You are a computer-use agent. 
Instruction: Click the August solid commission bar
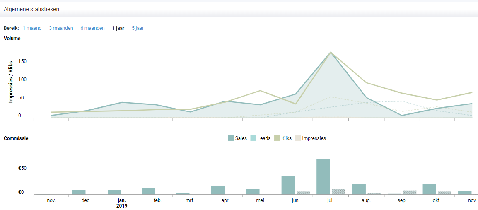click(x=359, y=189)
